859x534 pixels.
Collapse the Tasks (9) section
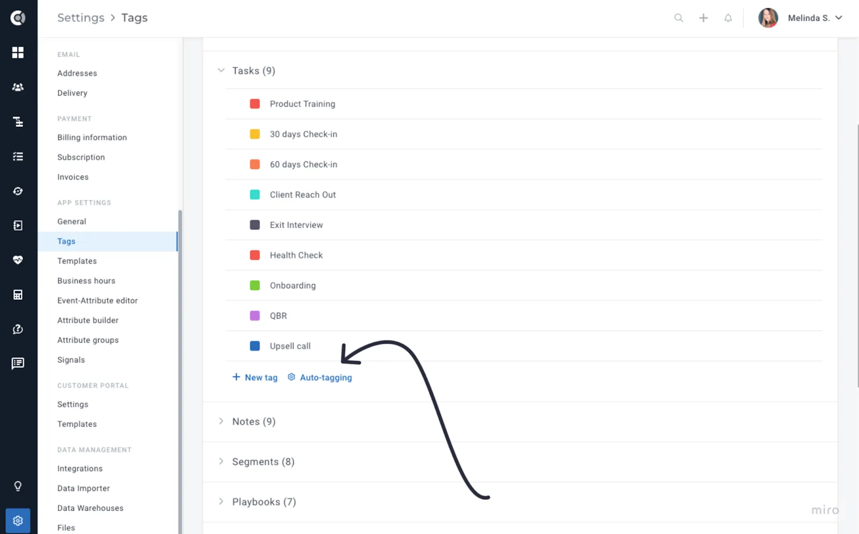[221, 70]
